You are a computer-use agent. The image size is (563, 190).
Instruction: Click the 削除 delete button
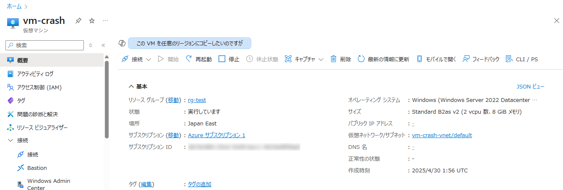pos(341,59)
